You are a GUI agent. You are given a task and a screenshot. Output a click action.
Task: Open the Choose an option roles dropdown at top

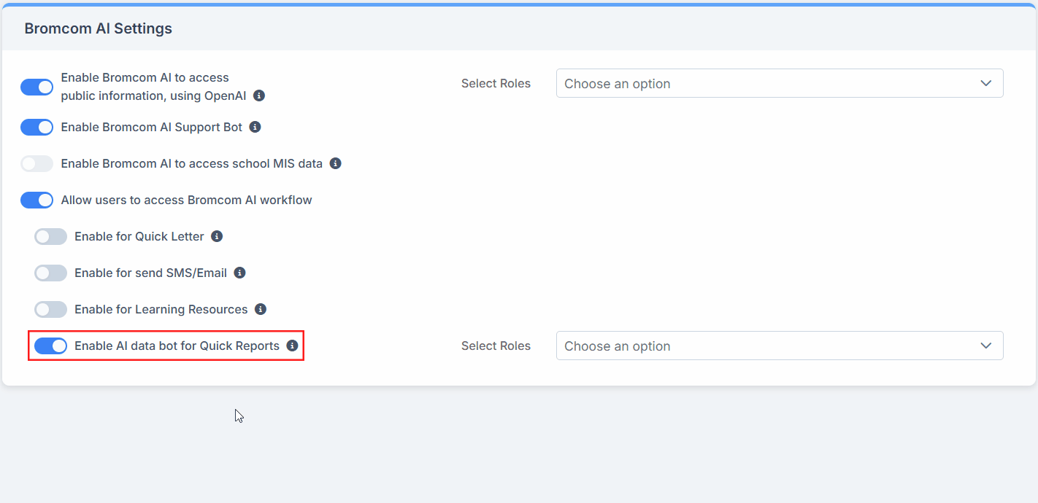780,83
